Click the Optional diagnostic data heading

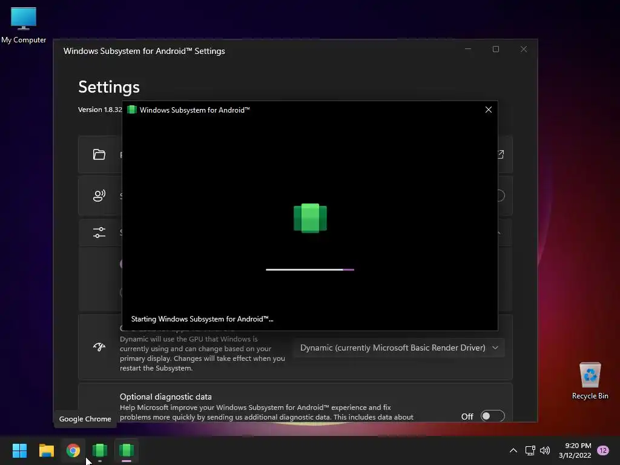click(166, 397)
